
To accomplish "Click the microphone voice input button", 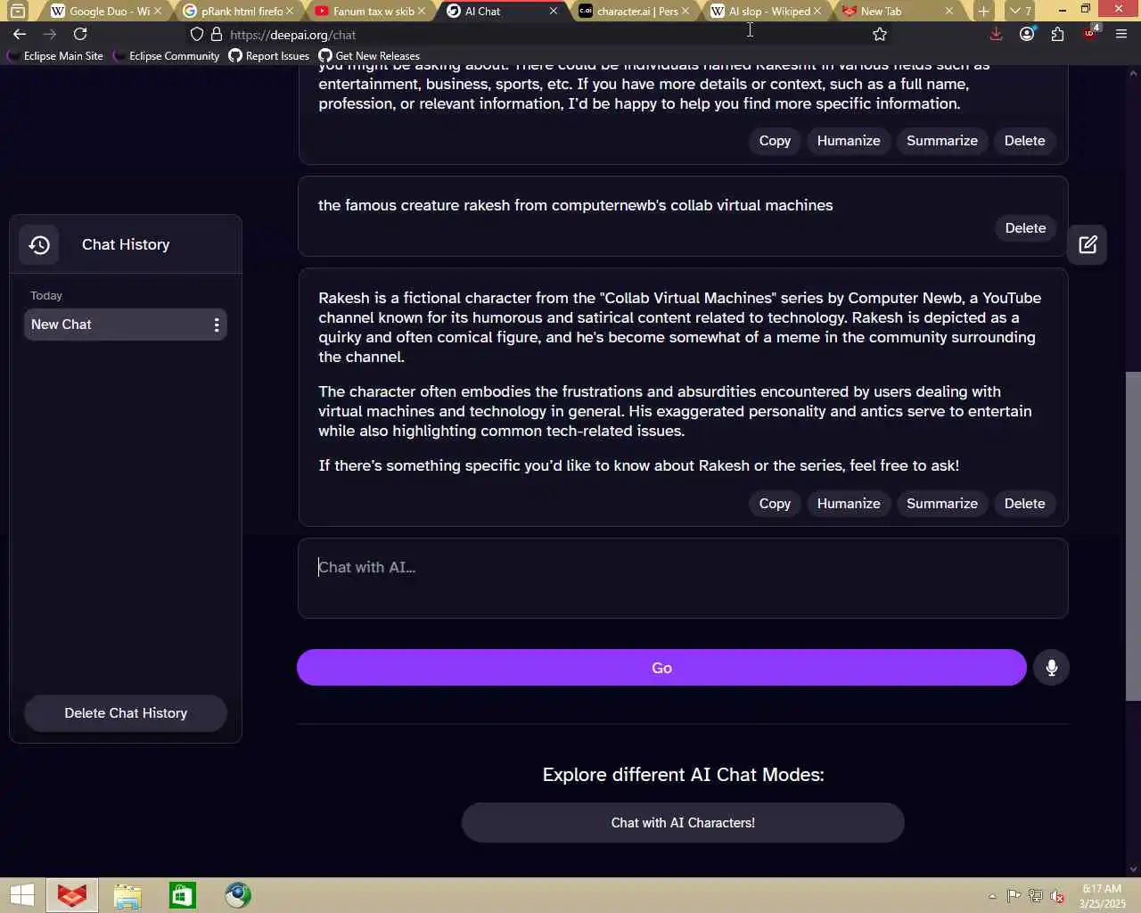I will click(1051, 668).
